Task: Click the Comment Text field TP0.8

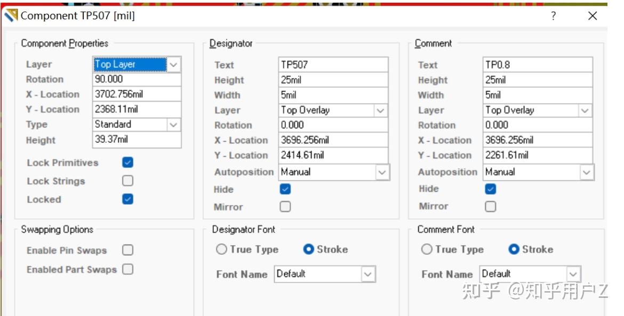Action: (538, 65)
